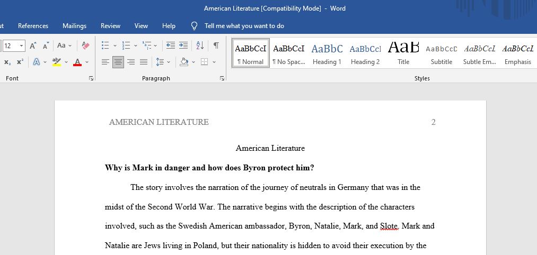Screen dimensions: 537x255
Task: Open bullet library dropdown arrow
Action: 115,45
